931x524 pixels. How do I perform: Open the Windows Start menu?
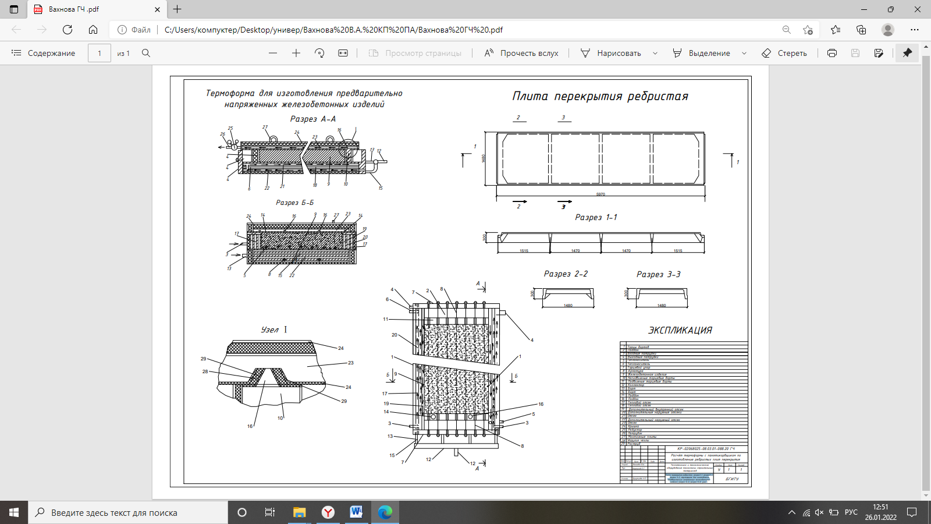pos(14,512)
